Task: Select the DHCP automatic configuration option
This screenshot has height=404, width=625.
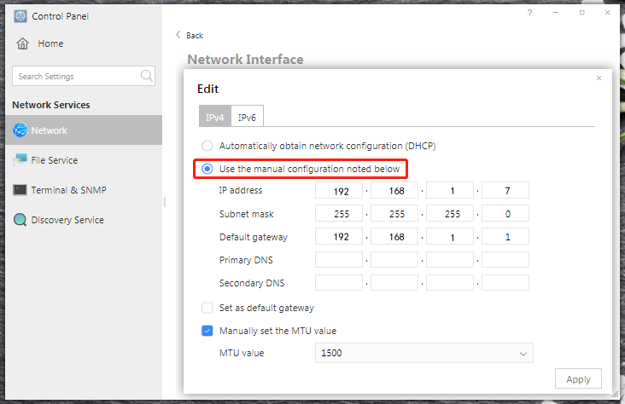Action: 207,146
